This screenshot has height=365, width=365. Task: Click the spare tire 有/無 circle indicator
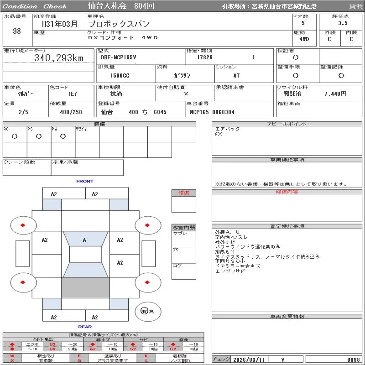pos(145,312)
